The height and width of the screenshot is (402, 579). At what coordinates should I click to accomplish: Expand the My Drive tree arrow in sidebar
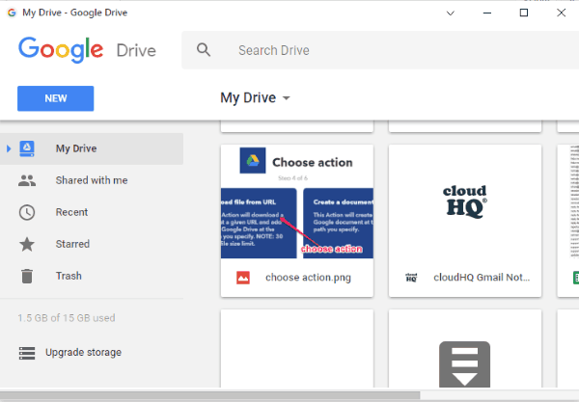point(9,148)
